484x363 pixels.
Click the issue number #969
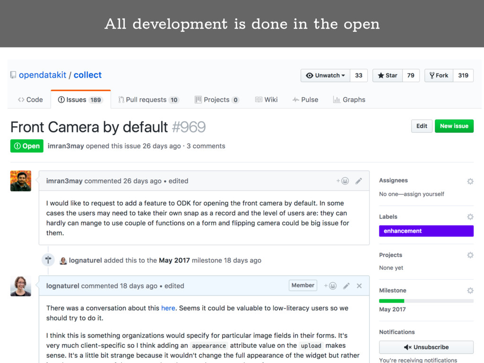pyautogui.click(x=189, y=127)
